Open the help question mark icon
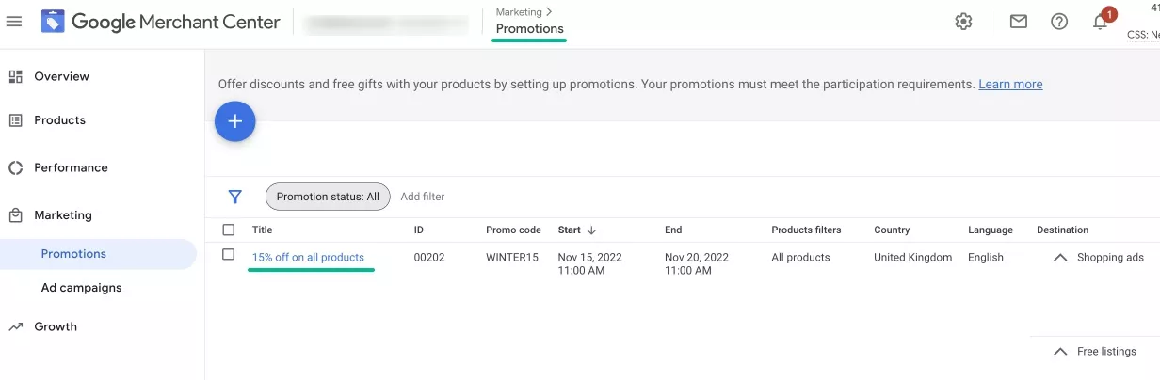Image resolution: width=1160 pixels, height=380 pixels. [1059, 22]
